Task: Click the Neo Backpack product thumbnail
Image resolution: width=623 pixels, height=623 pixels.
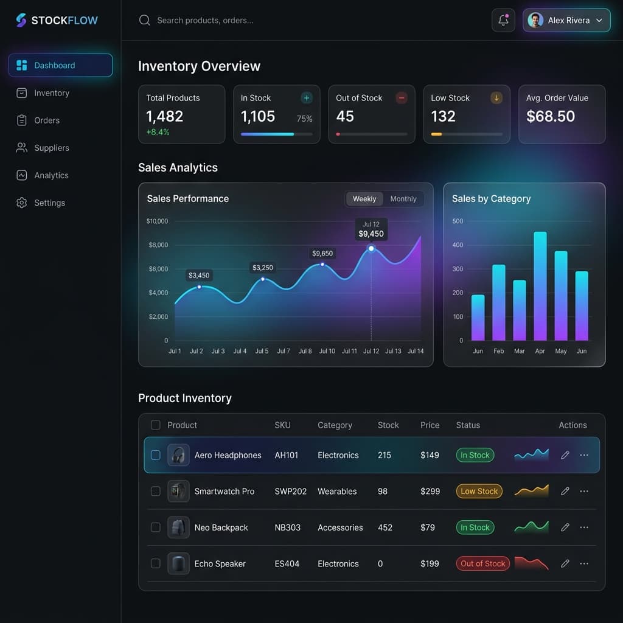Action: (x=178, y=527)
